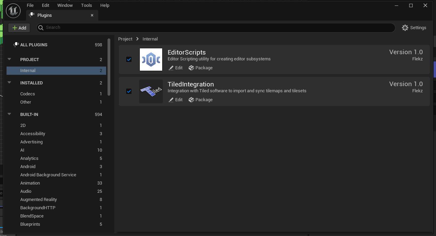The image size is (436, 236).
Task: Click the pencil icon under EditorScripts
Action: [x=171, y=68]
